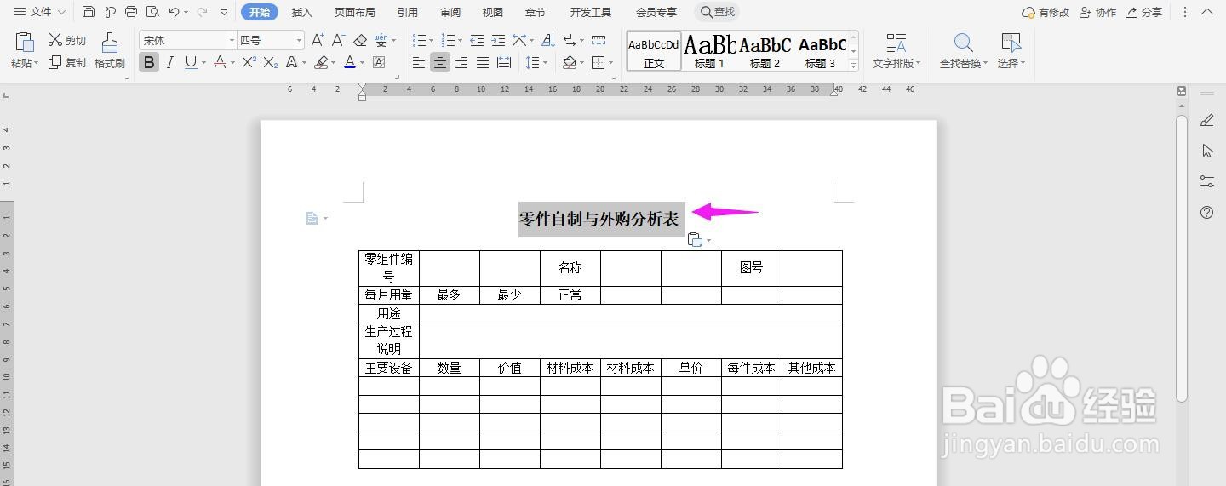1226x486 pixels.
Task: Toggle Bold formatting
Action: pos(149,62)
